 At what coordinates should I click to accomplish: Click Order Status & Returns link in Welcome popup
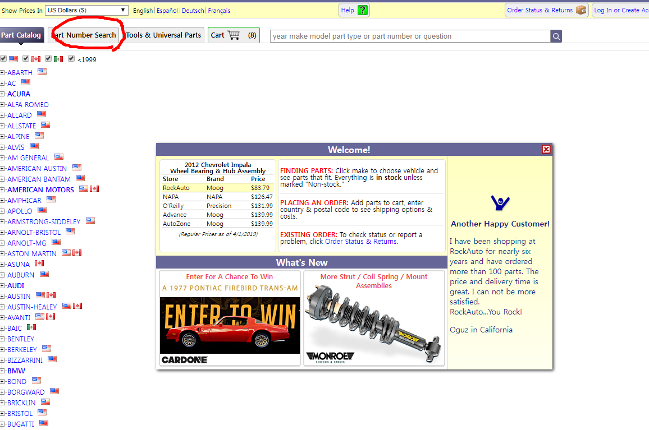click(360, 242)
